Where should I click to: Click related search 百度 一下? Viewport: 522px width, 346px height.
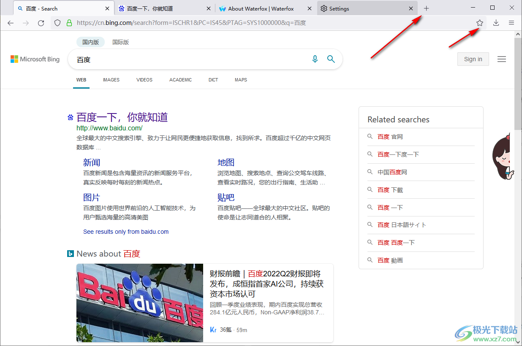tap(390, 208)
